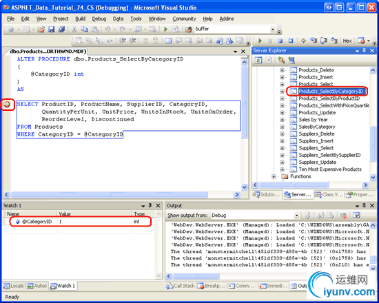
Task: Open the Tools menu
Action: tap(136, 19)
